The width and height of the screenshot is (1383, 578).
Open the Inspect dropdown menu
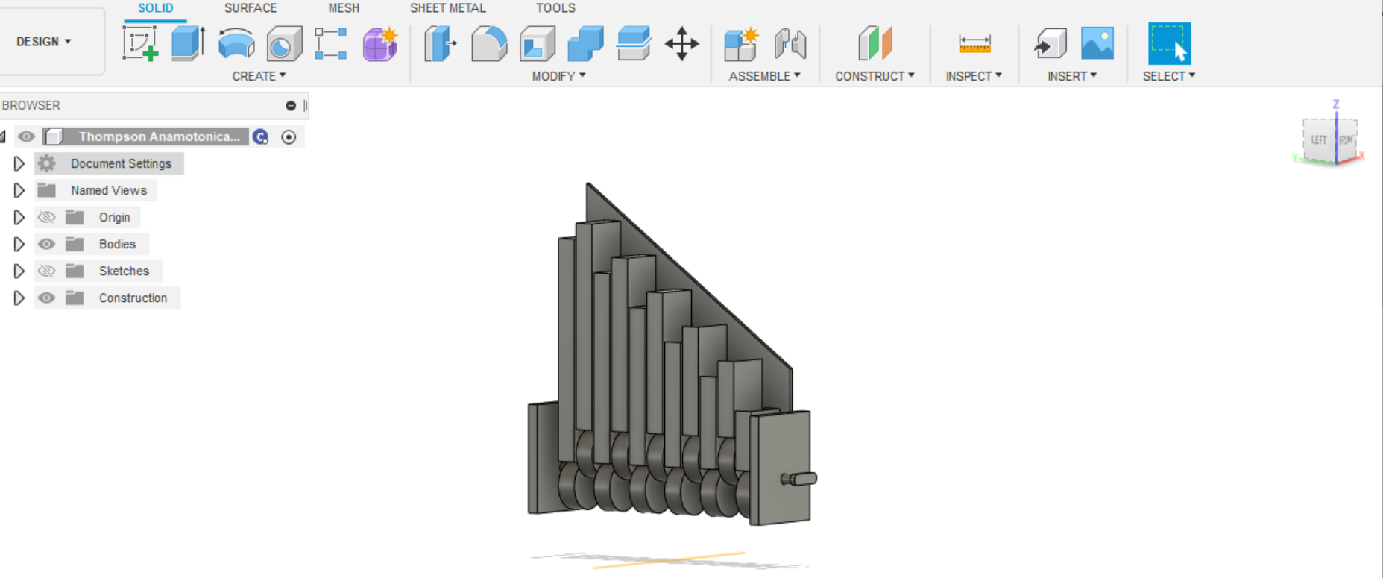point(974,76)
